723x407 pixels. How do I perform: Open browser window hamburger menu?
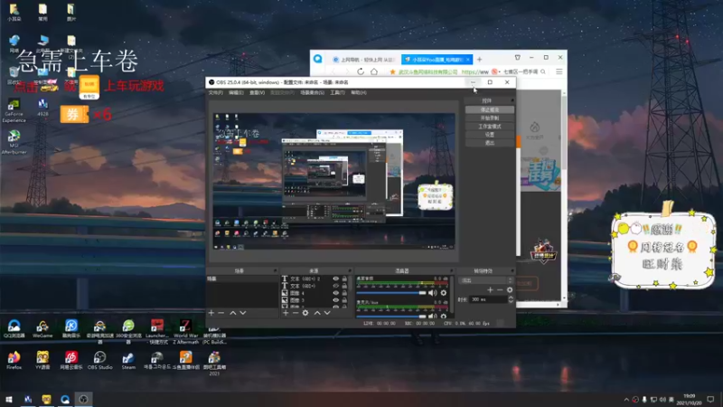tap(559, 71)
